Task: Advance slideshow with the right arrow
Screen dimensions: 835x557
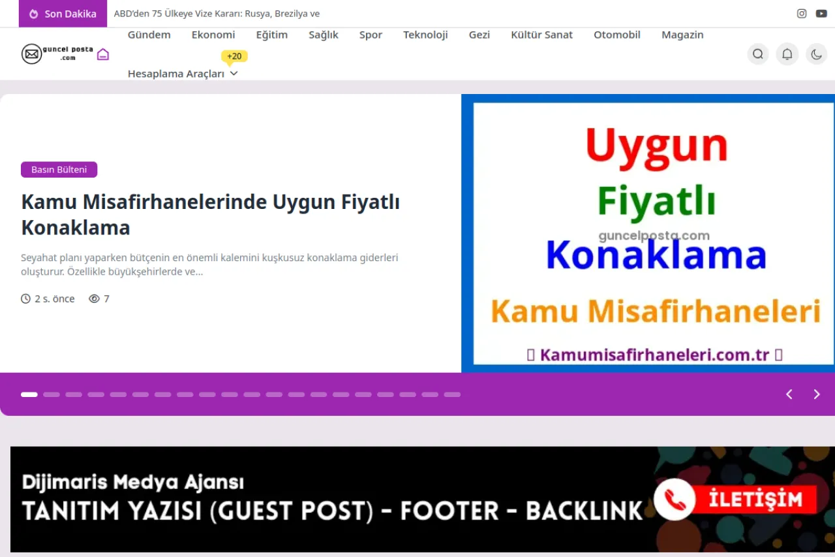Action: click(816, 394)
